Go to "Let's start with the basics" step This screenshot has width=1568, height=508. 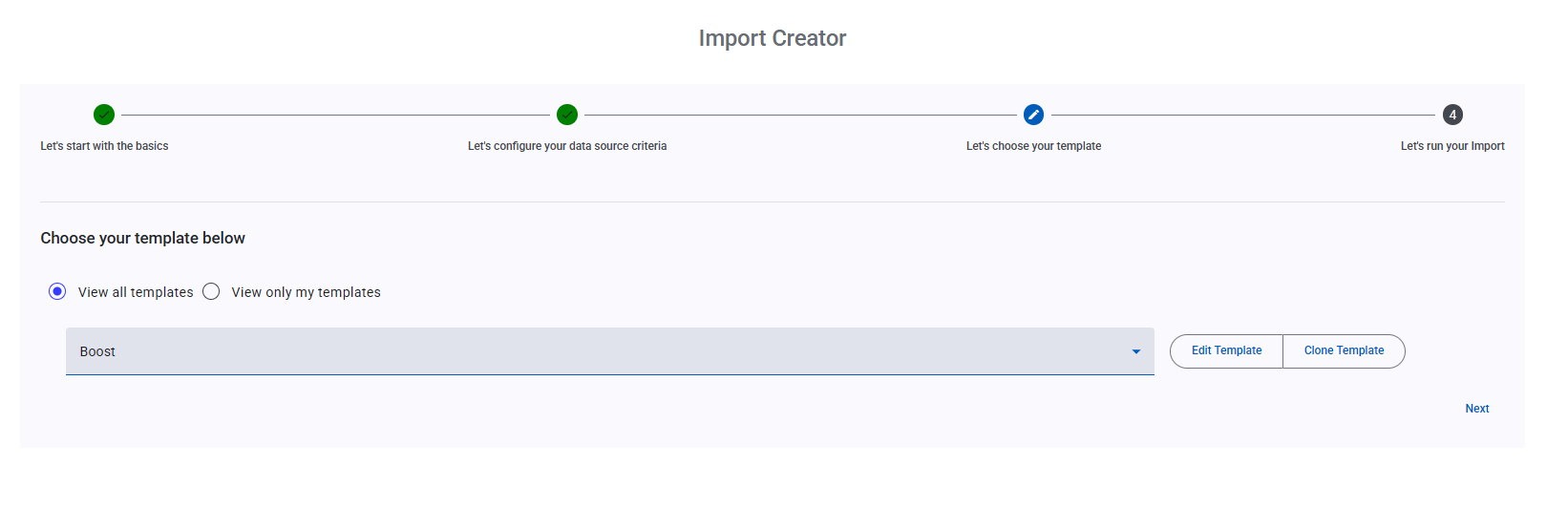(104, 146)
